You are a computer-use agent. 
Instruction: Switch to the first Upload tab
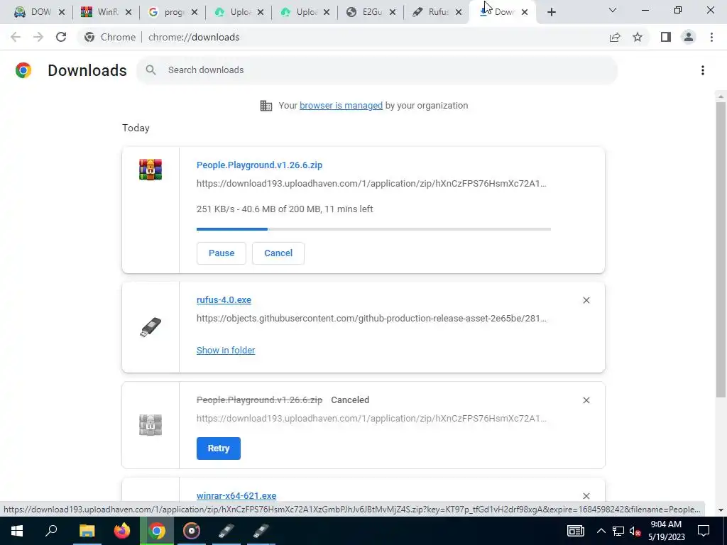pyautogui.click(x=239, y=12)
